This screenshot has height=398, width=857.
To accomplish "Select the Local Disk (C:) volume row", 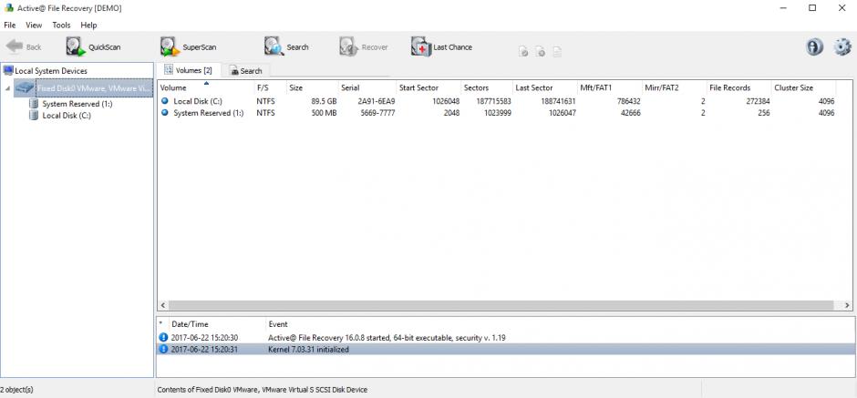I will (x=499, y=101).
